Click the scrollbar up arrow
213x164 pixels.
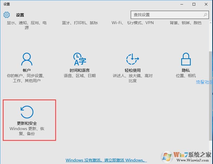coord(211,23)
